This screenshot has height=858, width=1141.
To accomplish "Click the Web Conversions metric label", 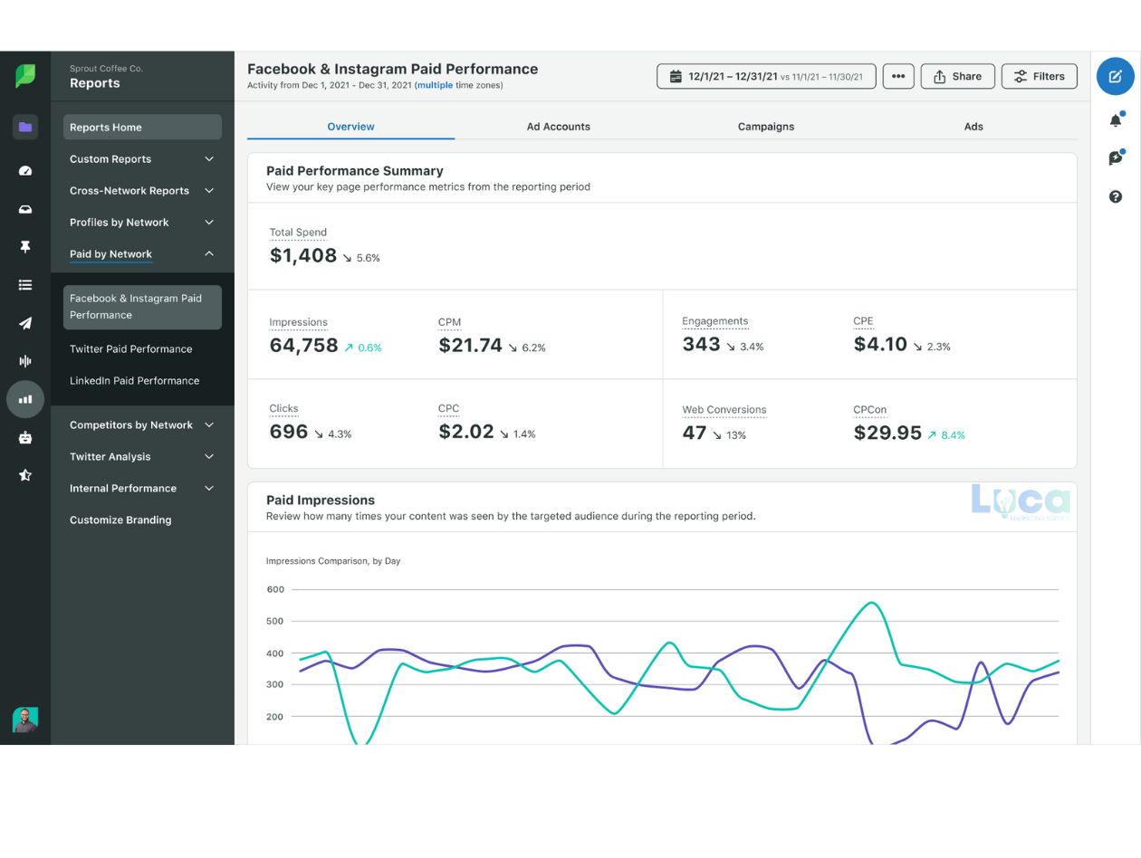I will 724,410.
